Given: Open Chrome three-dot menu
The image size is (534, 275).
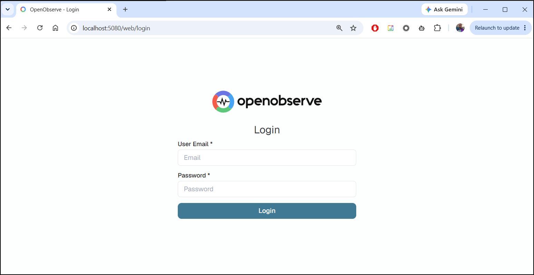Looking at the screenshot, I should click(525, 28).
